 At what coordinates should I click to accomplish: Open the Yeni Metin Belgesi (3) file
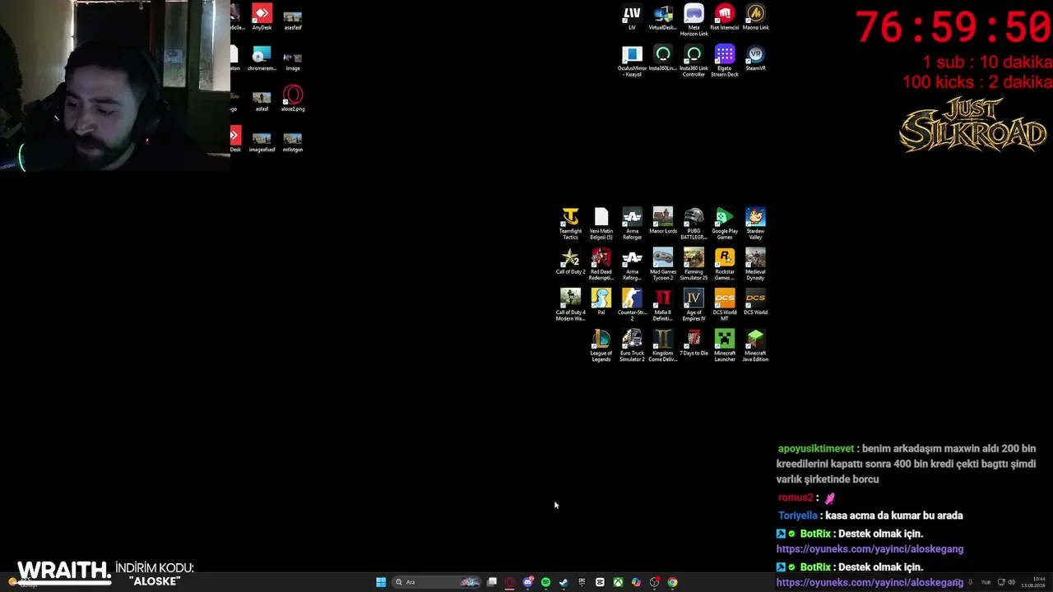click(601, 224)
